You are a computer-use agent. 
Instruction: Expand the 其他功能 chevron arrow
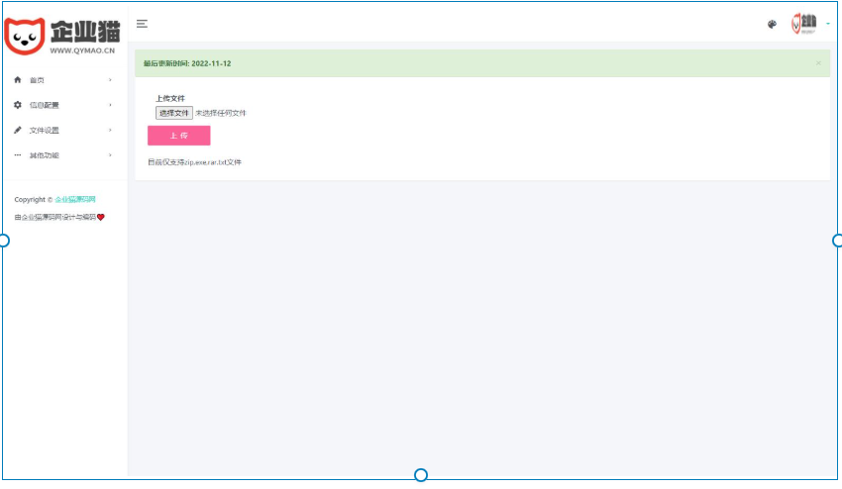110,155
